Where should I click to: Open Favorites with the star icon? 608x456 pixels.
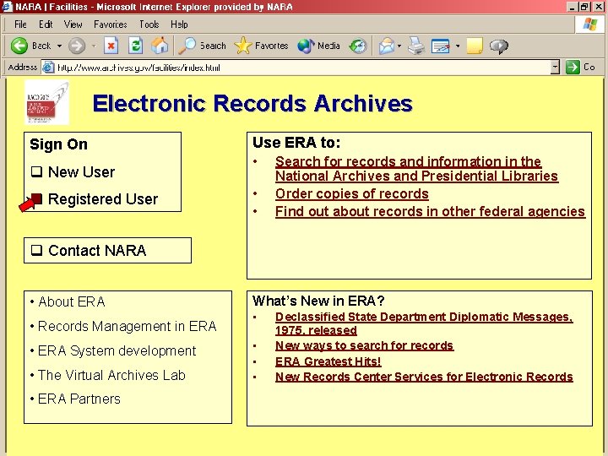coord(242,46)
